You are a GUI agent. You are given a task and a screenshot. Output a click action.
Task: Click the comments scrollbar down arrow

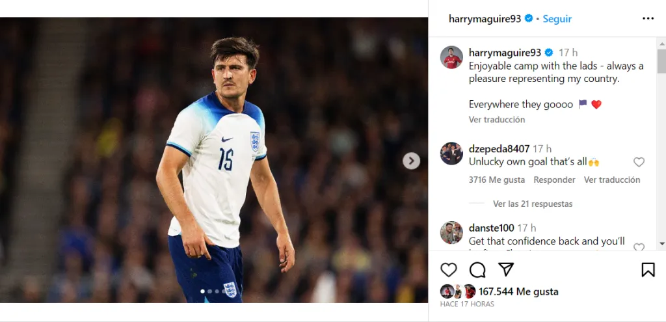point(661,243)
